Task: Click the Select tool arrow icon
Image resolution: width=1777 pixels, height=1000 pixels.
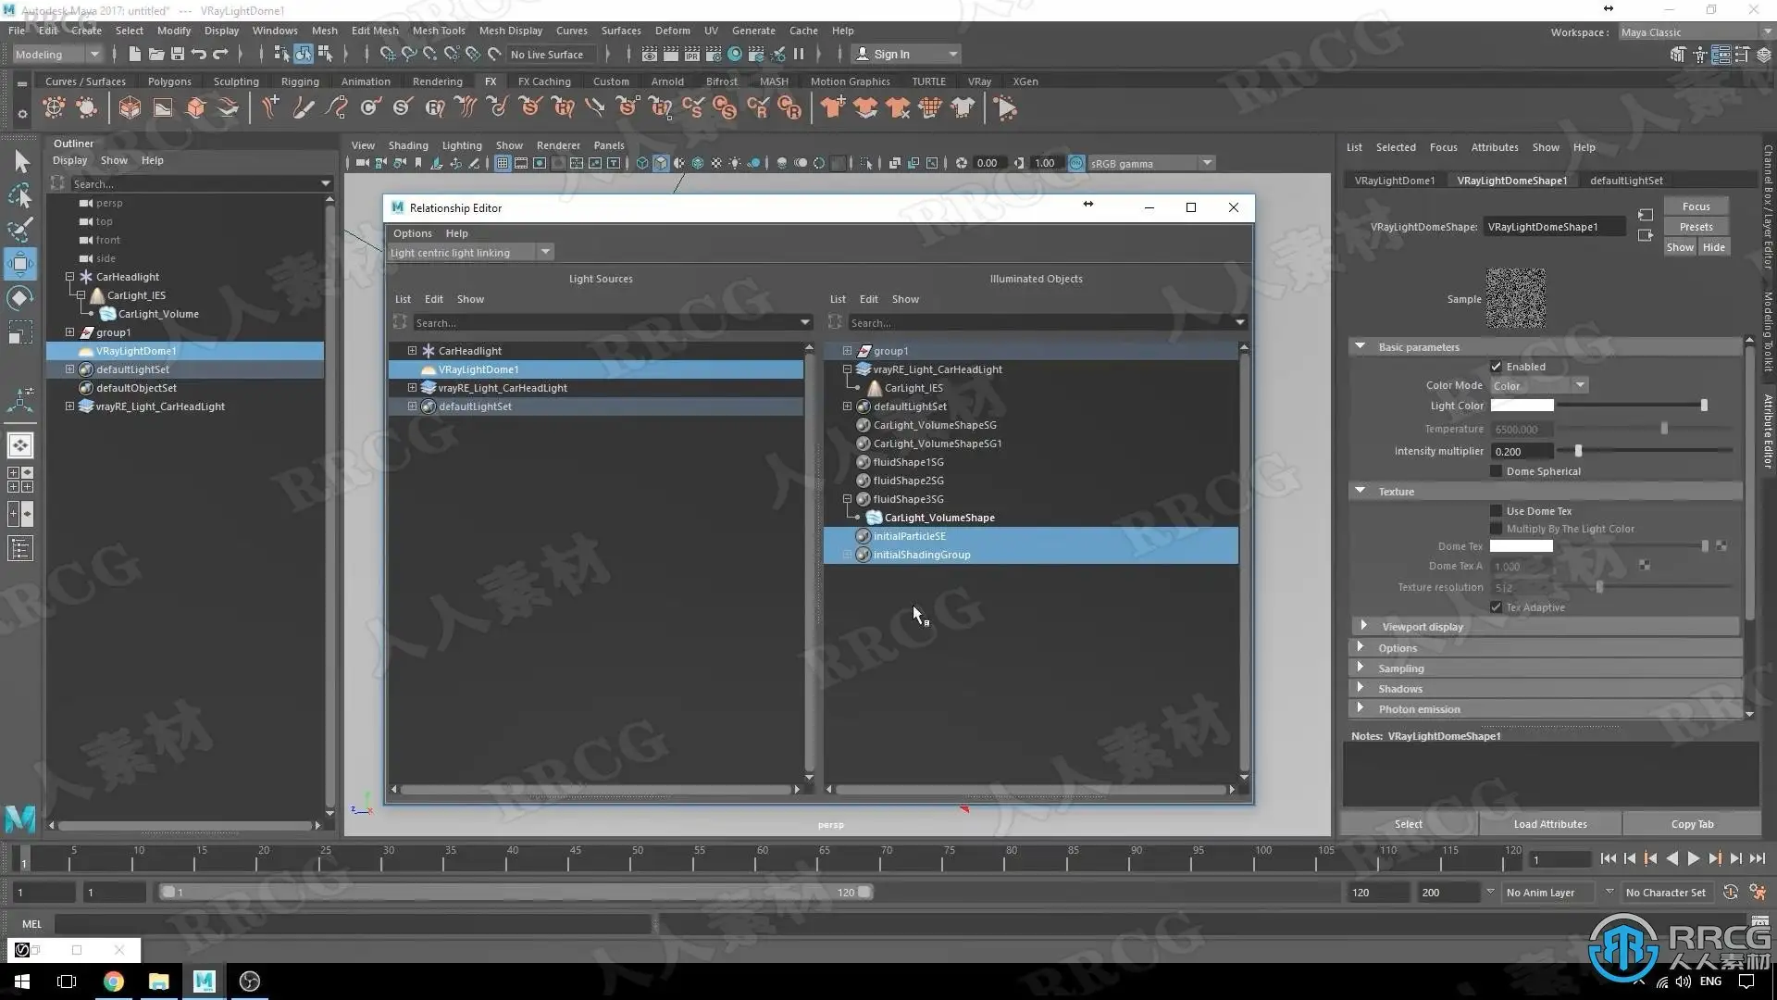Action: point(20,162)
